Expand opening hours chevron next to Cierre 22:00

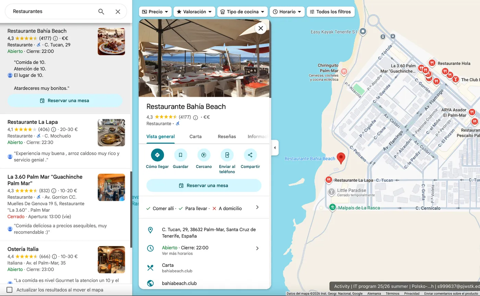[257, 248]
